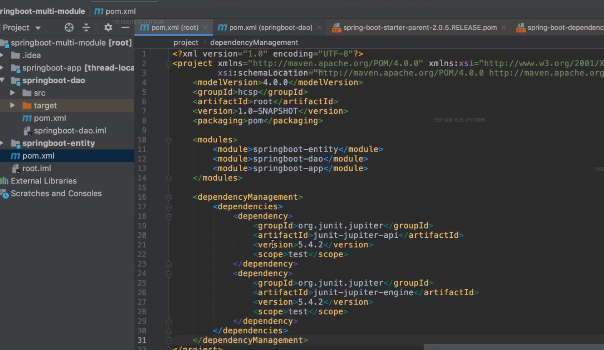
Task: Select the springboot-dao module
Action: pos(54,80)
